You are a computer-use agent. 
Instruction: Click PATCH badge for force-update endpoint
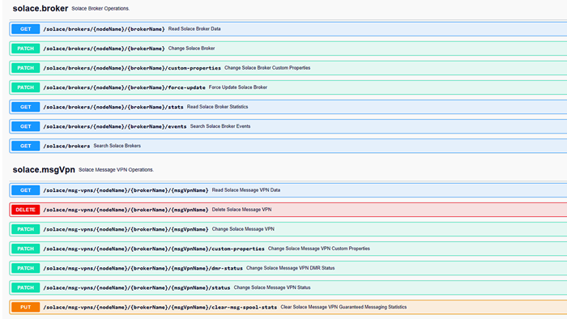25,87
